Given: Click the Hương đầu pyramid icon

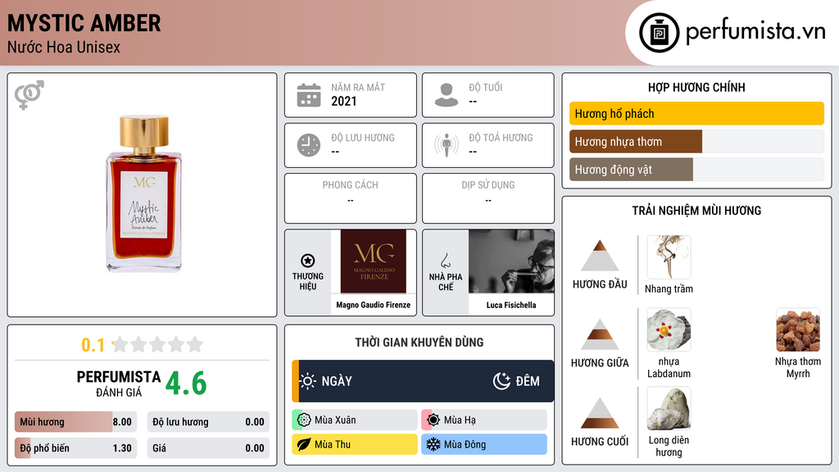Looking at the screenshot, I should click(x=600, y=256).
